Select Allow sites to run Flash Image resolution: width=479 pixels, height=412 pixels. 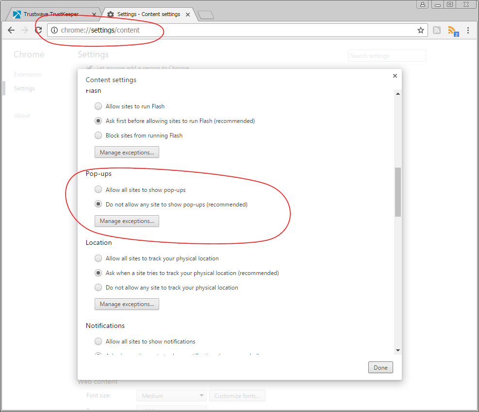(x=98, y=106)
